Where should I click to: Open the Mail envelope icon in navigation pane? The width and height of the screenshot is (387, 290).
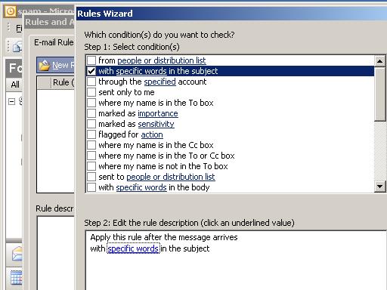click(17, 254)
